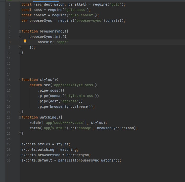Viewport: 185px width, 182px height.
Task: Click 'app/*.html' glob string
Action: (x=54, y=128)
